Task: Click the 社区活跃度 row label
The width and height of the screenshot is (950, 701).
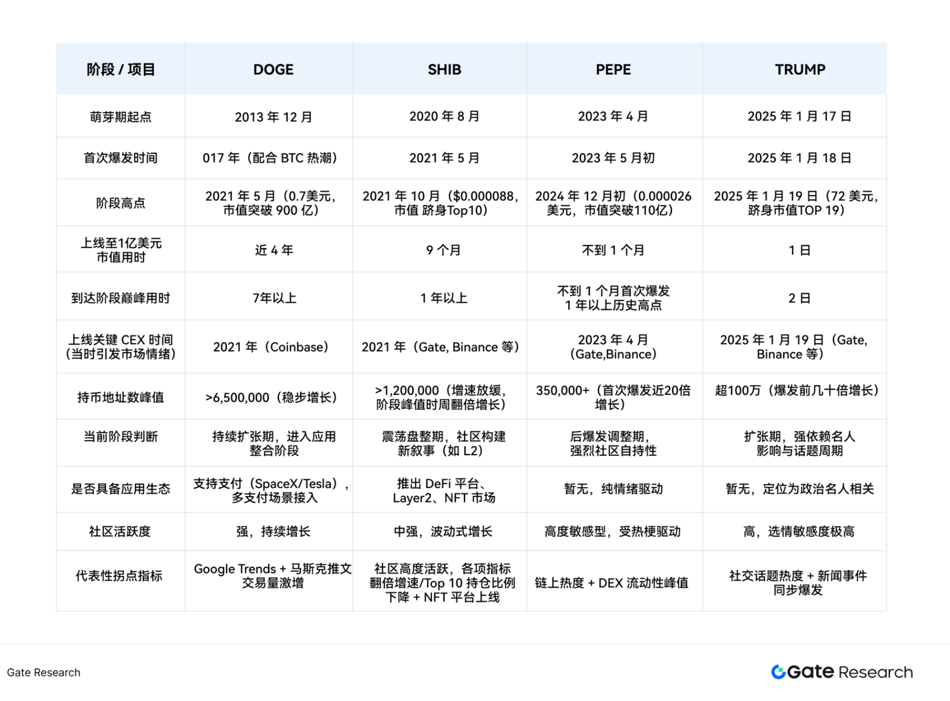Action: pyautogui.click(x=121, y=531)
